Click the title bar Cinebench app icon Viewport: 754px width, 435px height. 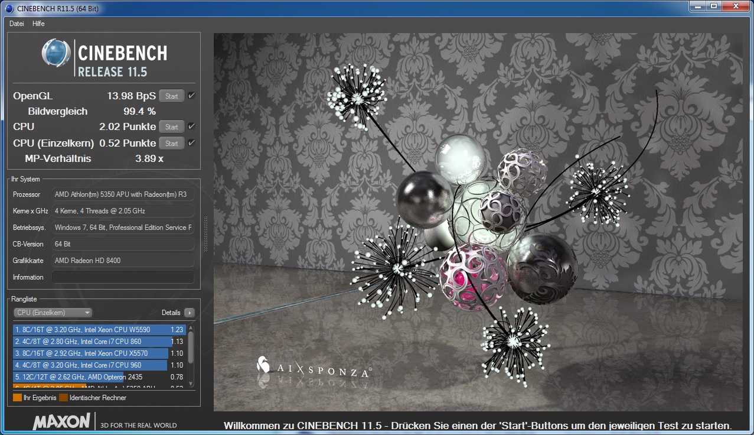point(8,7)
